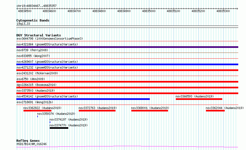Click ruler position 48835000
Image resolution: width=246 pixels, height=150 pixels.
pyautogui.click(x=149, y=11)
